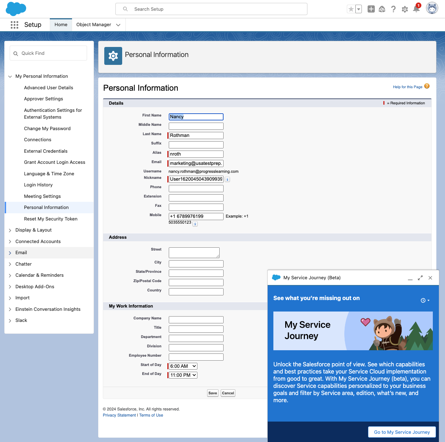This screenshot has width=445, height=442.
Task: Expand the Slack section
Action: pyautogui.click(x=10, y=320)
